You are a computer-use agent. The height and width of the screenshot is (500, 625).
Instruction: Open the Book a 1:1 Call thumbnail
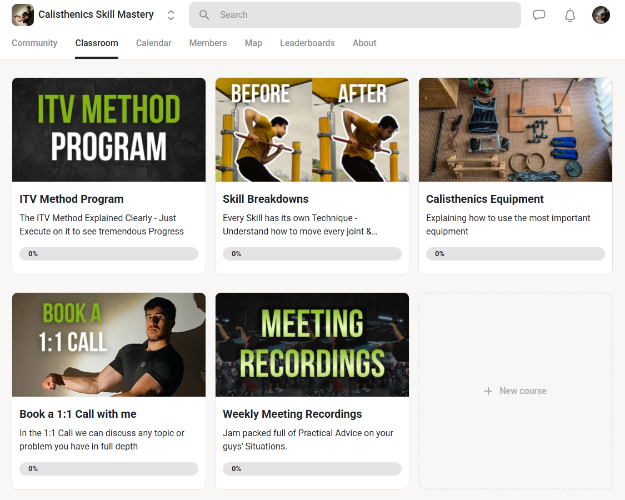click(x=109, y=345)
